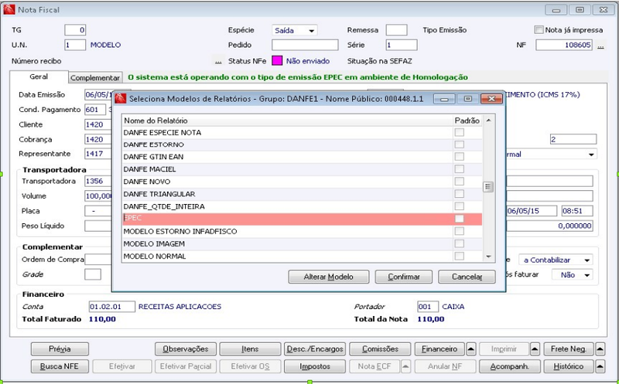Click the Alterar Modelo button
Viewport: 619px width, 384px height.
[328, 277]
